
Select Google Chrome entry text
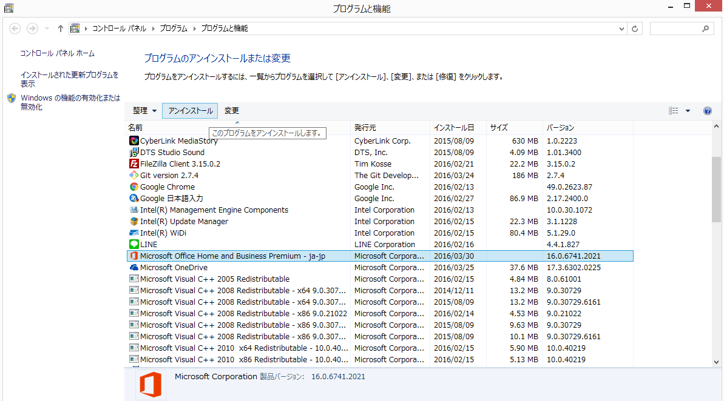click(167, 187)
